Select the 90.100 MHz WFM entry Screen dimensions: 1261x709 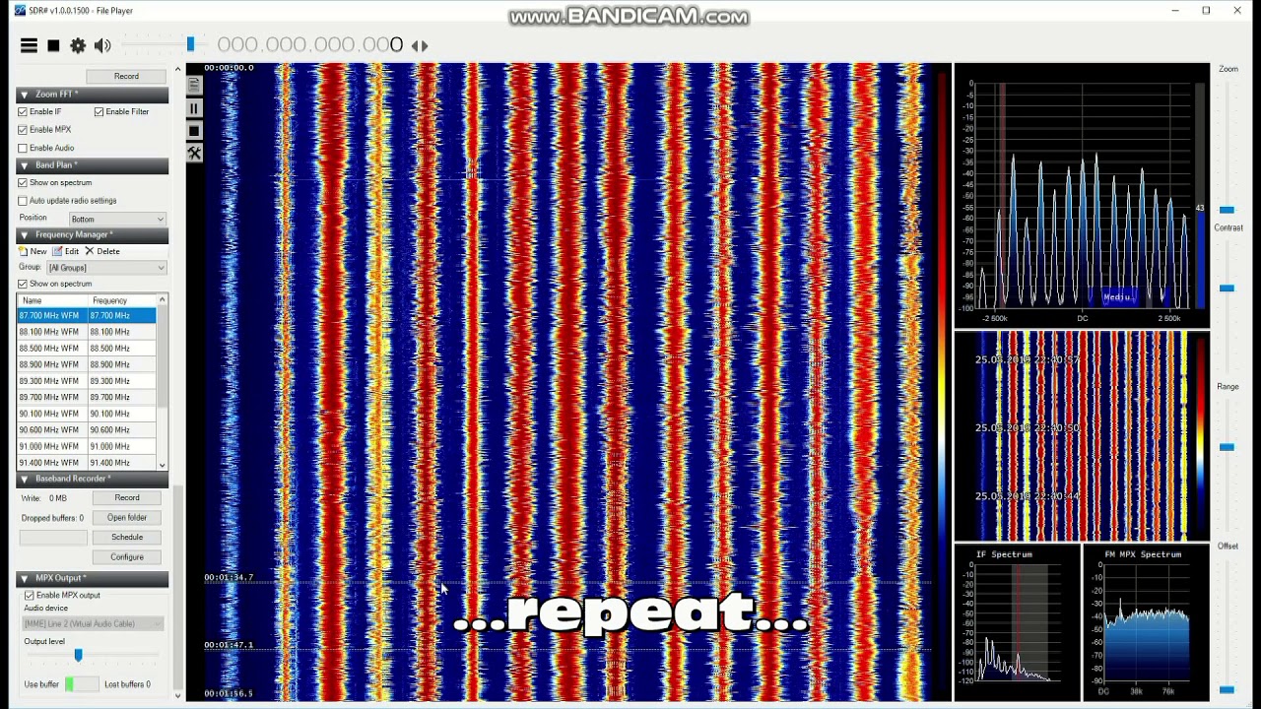tap(87, 414)
